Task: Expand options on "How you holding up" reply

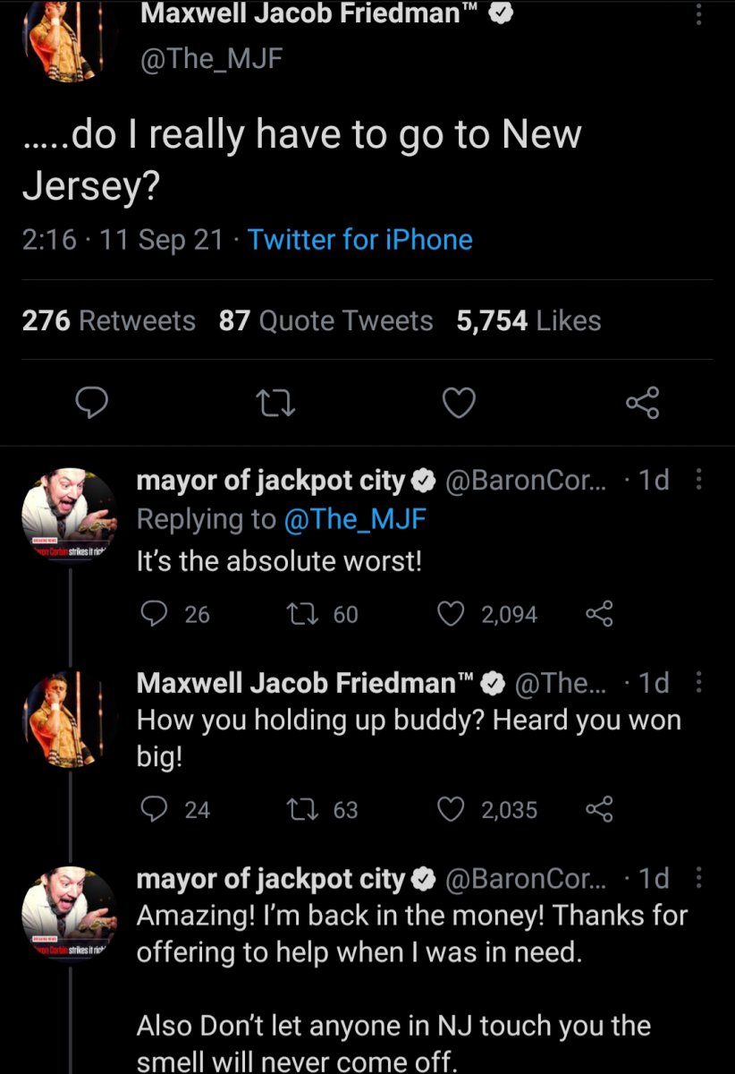Action: point(699,684)
